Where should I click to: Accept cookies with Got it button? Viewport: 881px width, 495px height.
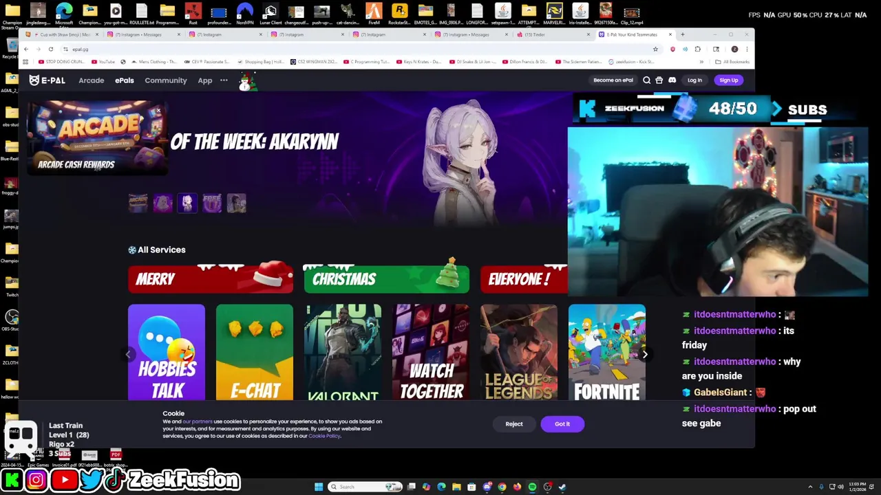click(x=562, y=424)
